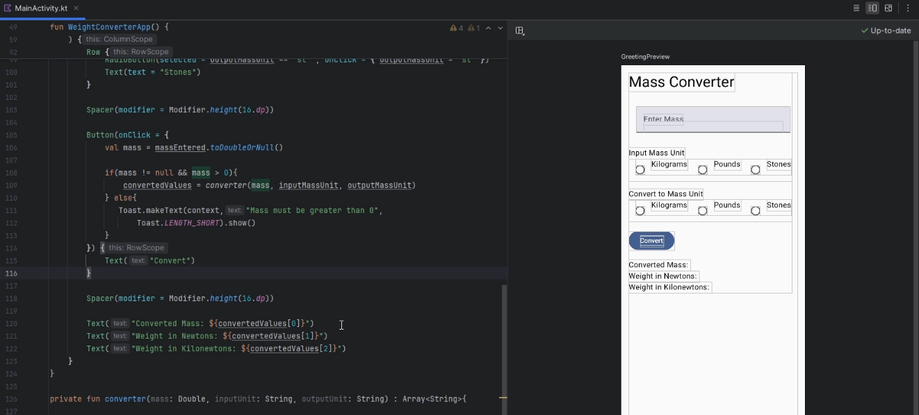919x415 pixels.
Task: Click 'Button(onClick = {' on line 105
Action: (x=127, y=135)
